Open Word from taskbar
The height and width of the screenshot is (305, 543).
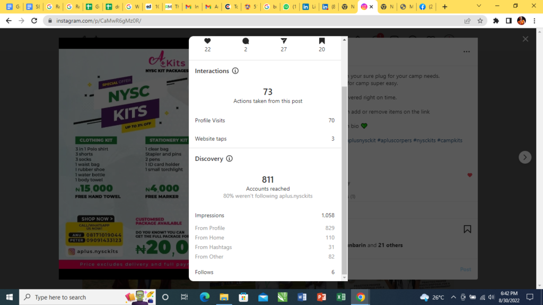[x=302, y=297]
